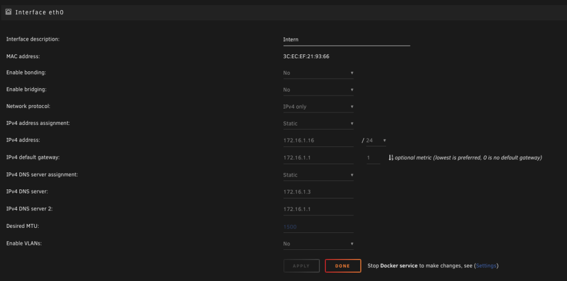Click the Enable VLANs label
The height and width of the screenshot is (281, 567).
tap(24, 244)
